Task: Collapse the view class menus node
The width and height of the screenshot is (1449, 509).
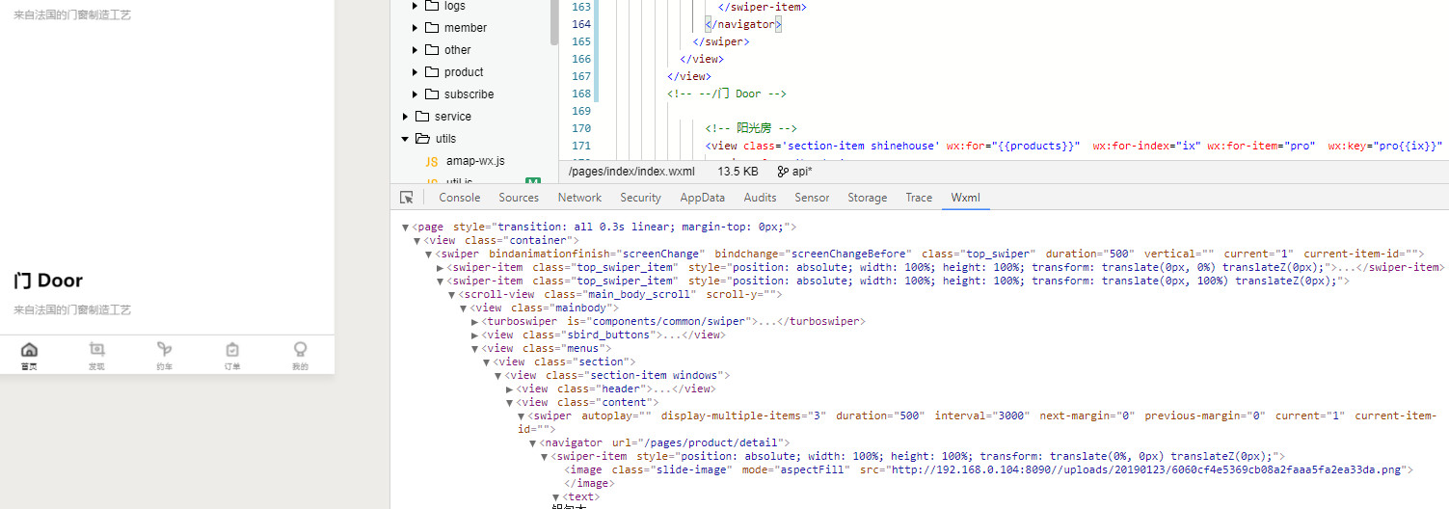Action: (475, 349)
